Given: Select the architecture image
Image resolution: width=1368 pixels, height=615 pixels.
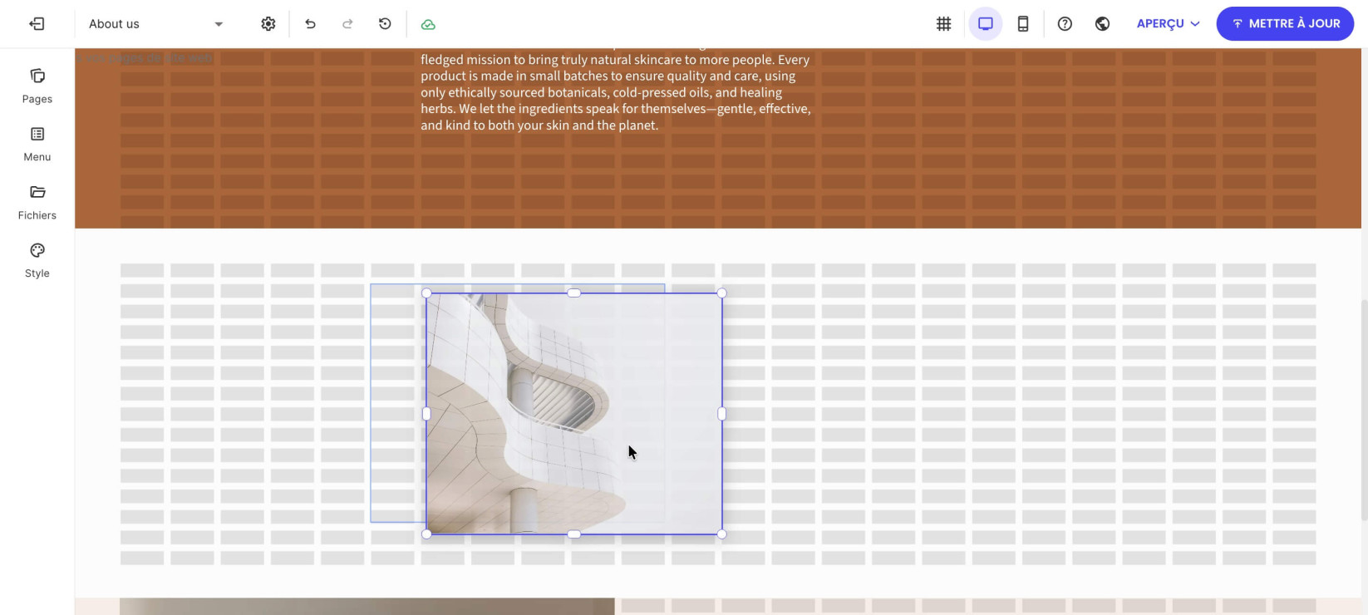Looking at the screenshot, I should point(574,414).
